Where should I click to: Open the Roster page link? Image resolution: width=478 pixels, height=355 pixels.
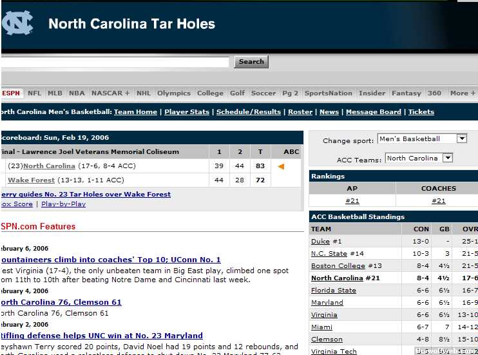click(x=300, y=111)
